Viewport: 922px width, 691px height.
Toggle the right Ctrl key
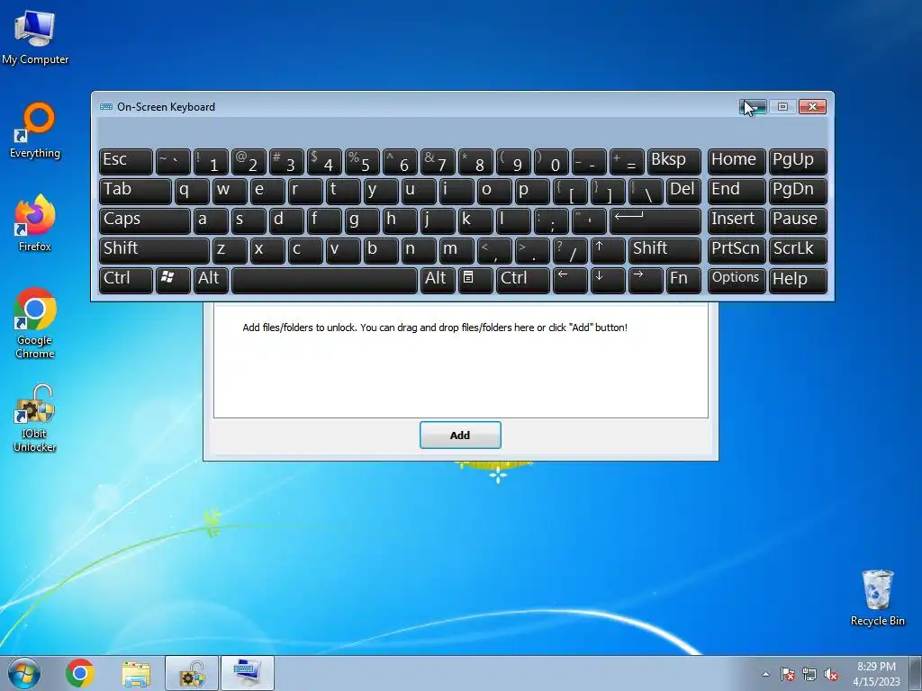(523, 280)
